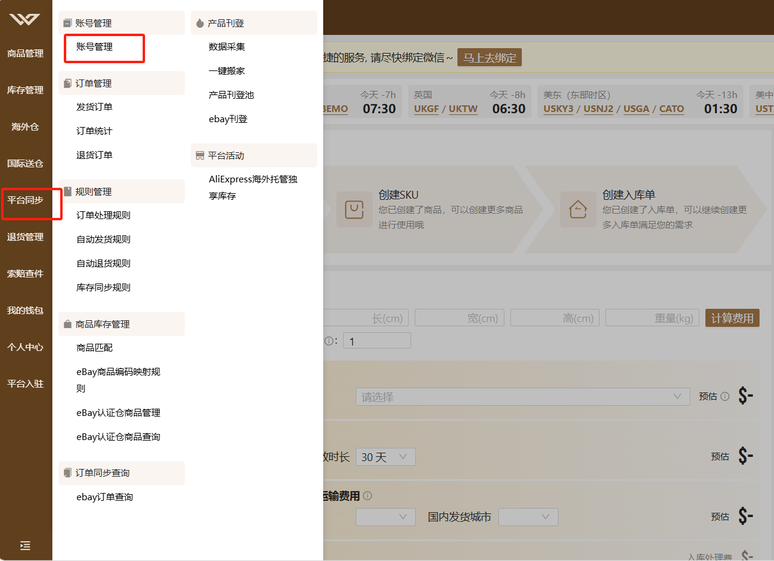
Task: Click the 创建入库单 house icon
Action: coord(578,209)
